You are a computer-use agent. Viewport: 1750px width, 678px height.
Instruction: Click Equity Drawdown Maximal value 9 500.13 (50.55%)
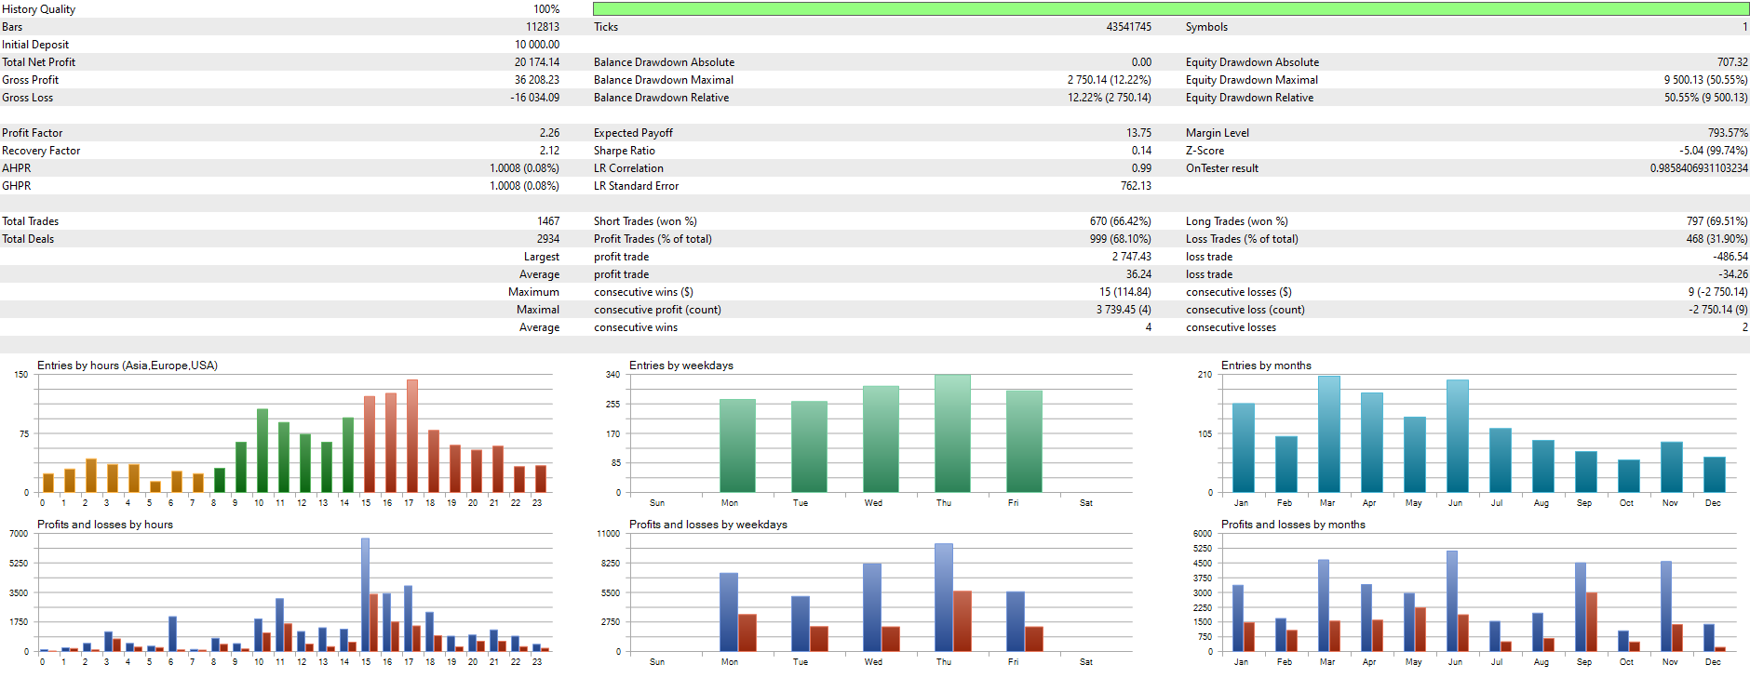(1705, 80)
